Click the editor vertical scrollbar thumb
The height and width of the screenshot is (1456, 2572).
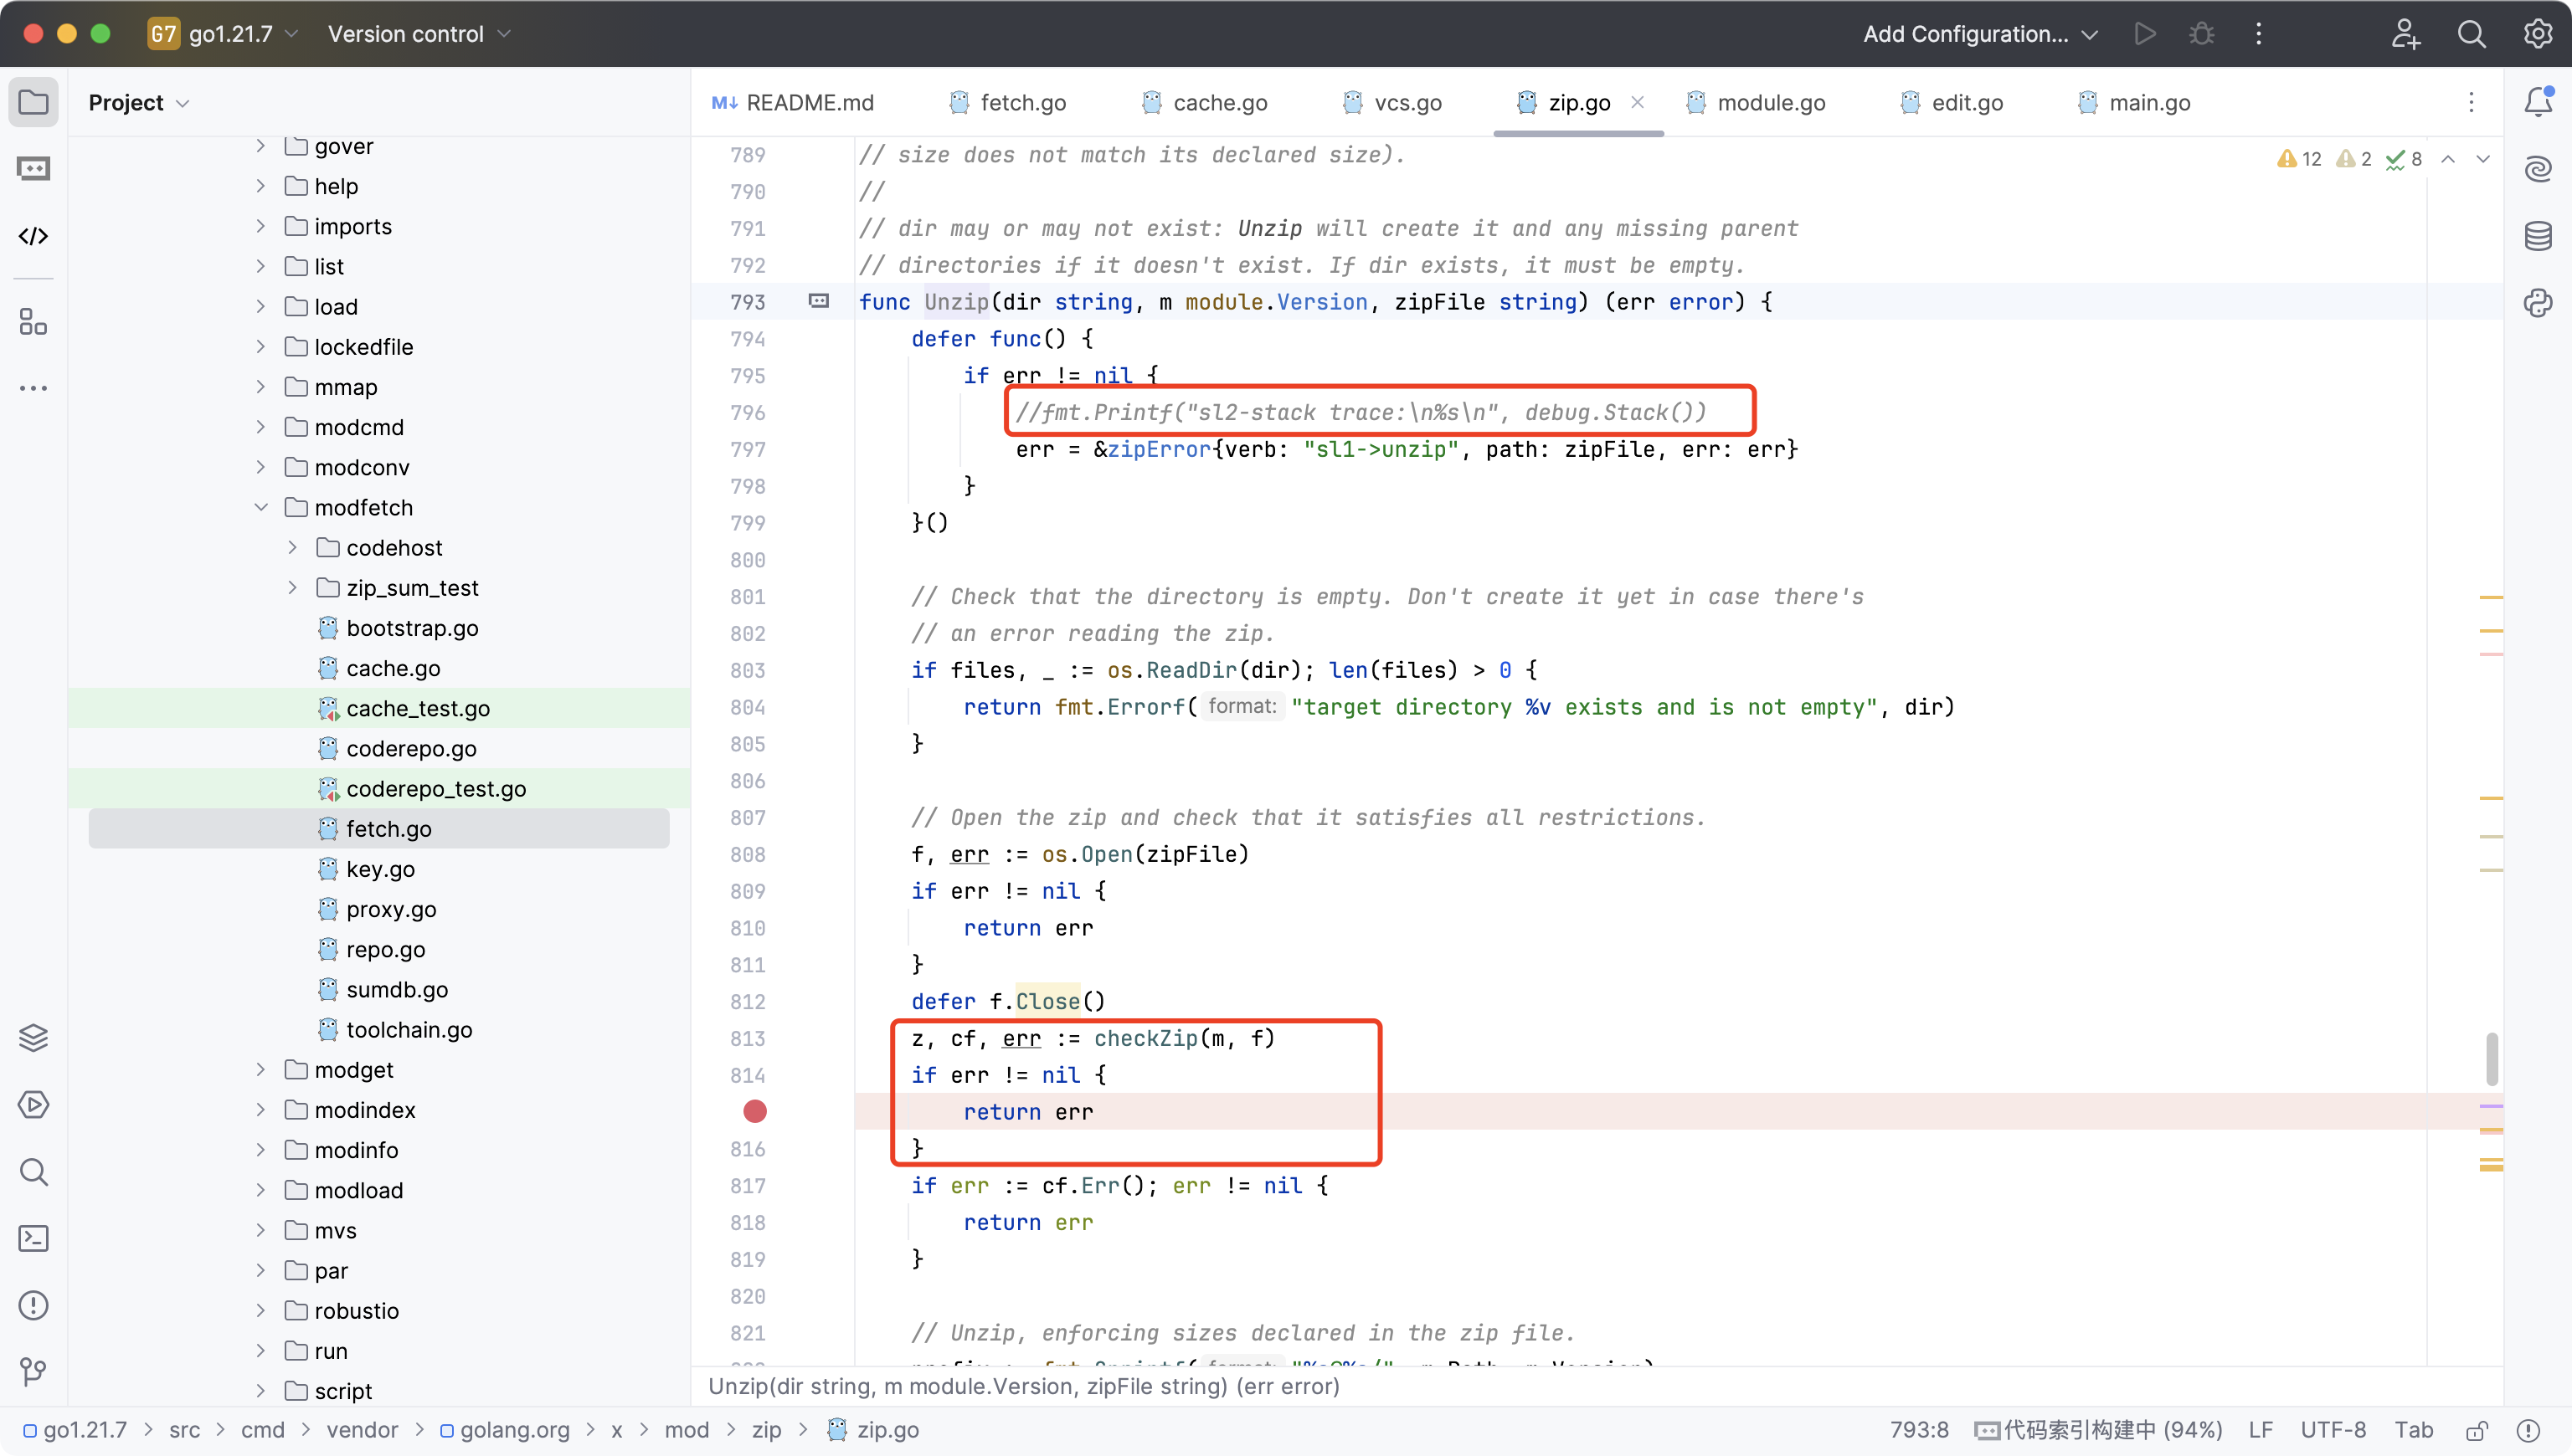pyautogui.click(x=2492, y=1058)
